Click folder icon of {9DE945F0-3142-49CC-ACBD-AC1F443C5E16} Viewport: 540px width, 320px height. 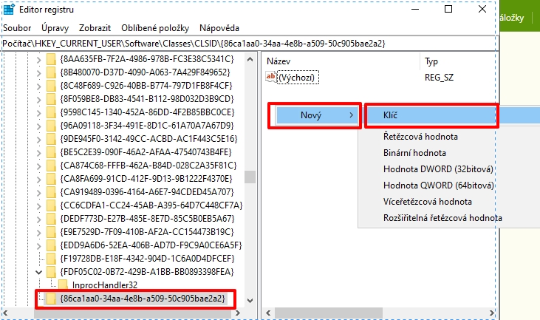coord(51,139)
